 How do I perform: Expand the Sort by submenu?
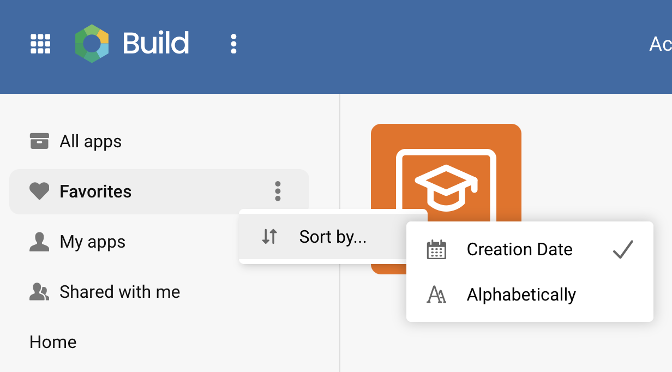pos(332,237)
